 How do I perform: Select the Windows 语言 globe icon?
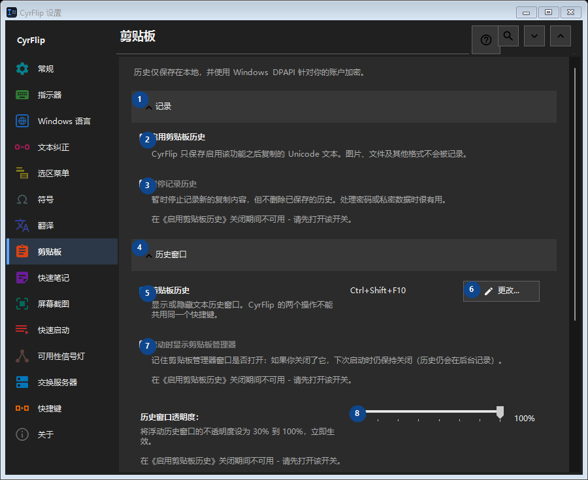click(22, 121)
